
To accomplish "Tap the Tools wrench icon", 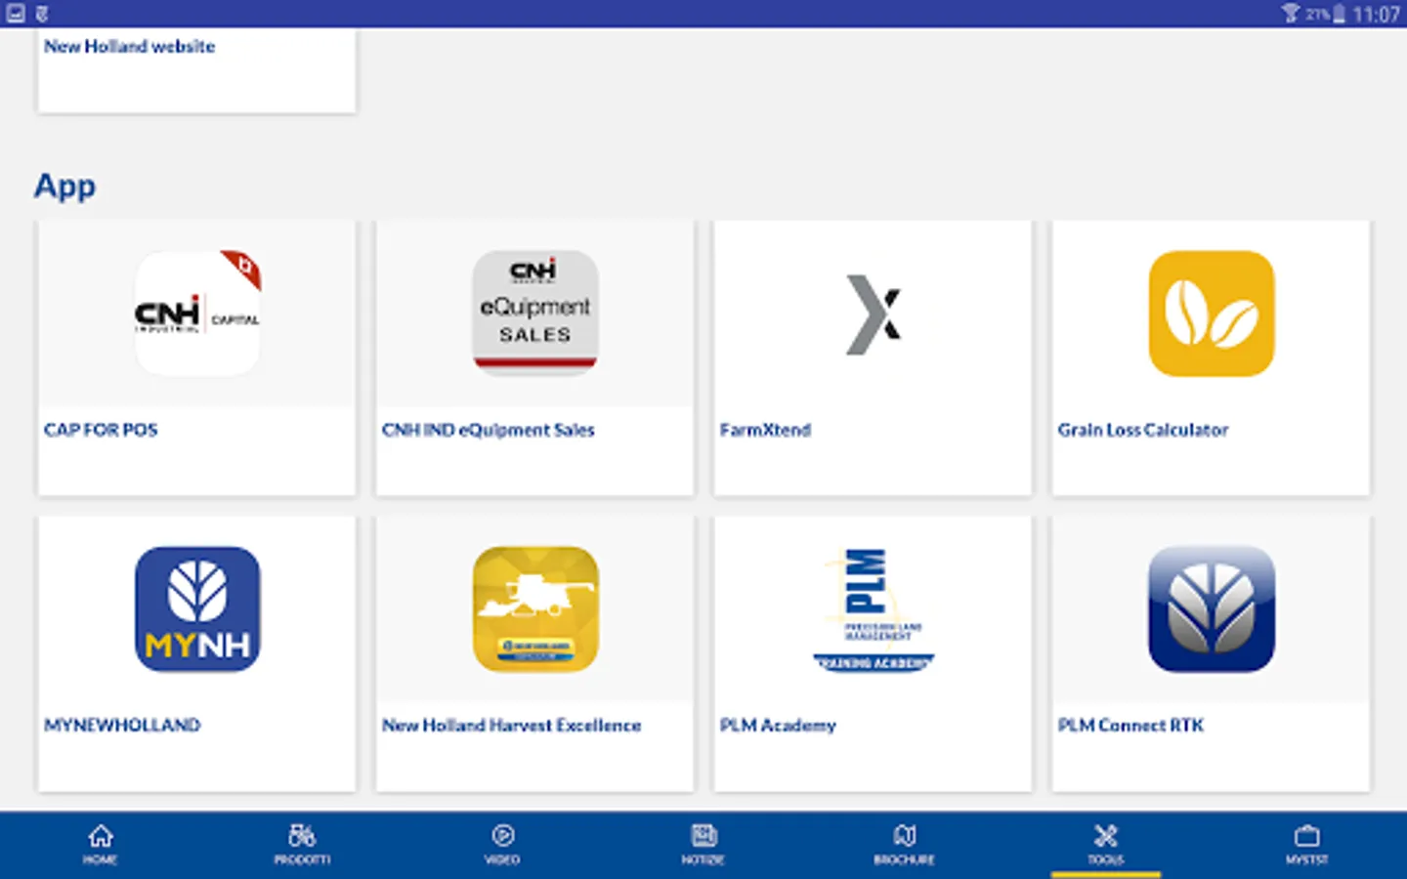I will pyautogui.click(x=1106, y=836).
